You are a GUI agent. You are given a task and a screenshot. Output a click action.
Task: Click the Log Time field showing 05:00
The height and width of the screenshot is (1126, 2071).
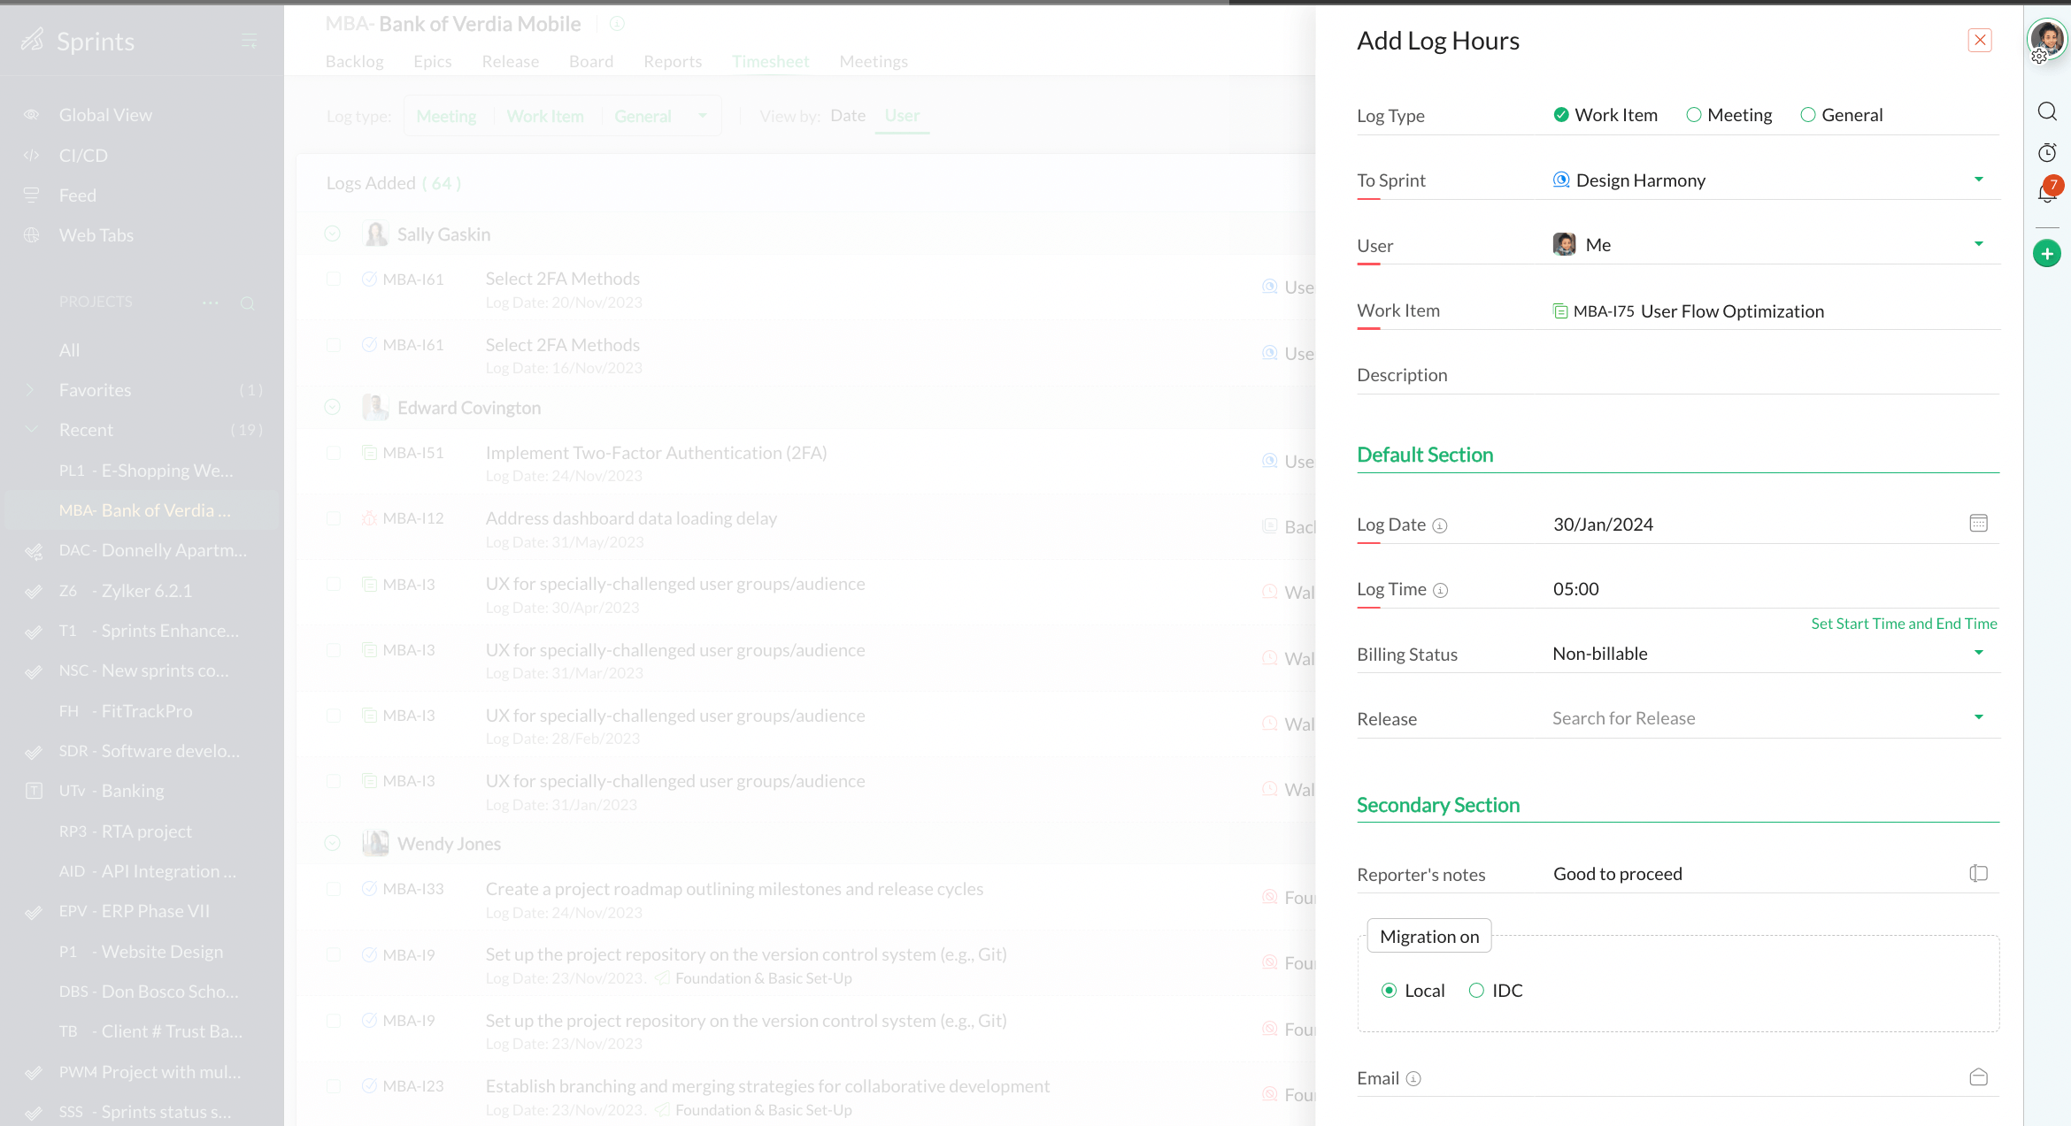[1775, 589]
